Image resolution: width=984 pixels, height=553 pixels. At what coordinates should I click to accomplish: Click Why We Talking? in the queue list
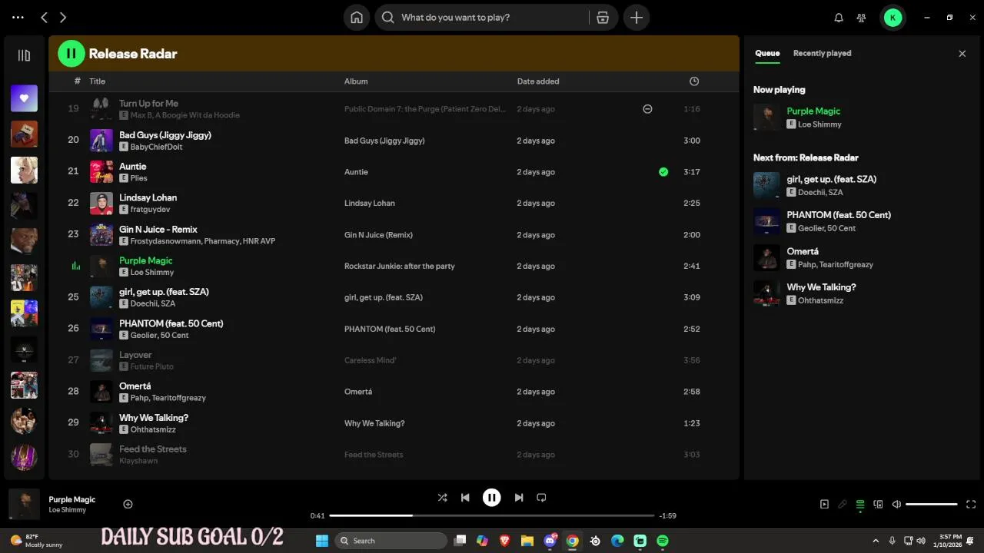pyautogui.click(x=821, y=287)
